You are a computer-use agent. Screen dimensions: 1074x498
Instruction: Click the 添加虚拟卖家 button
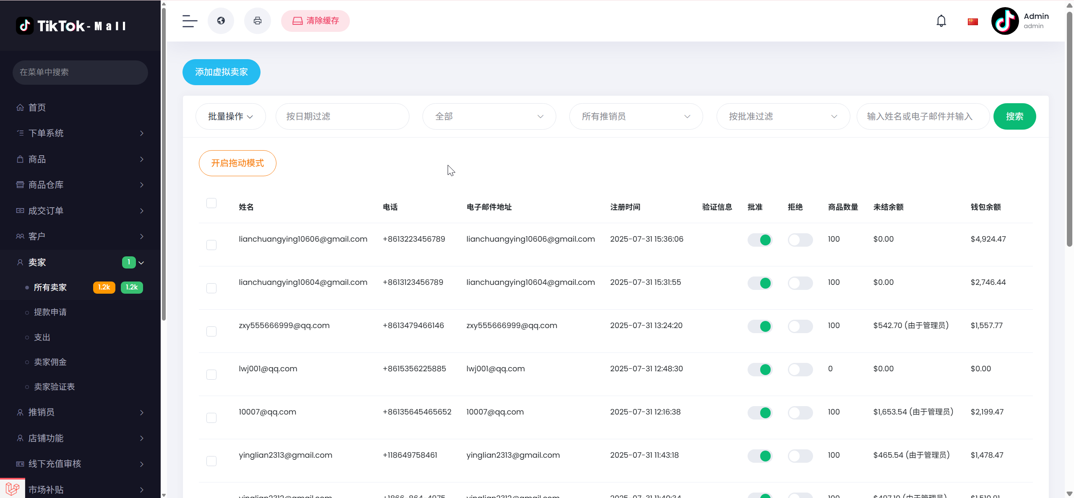[222, 72]
